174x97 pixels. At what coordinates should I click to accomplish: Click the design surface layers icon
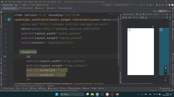coord(137,14)
